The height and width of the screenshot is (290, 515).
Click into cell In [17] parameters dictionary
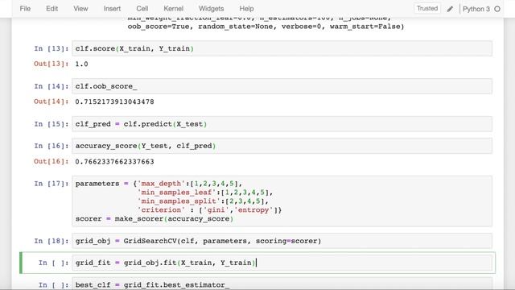[282, 201]
